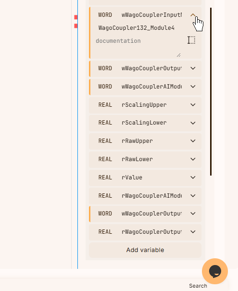This screenshot has width=238, height=291.
Task: Open the orange chat support bubble
Action: click(x=215, y=271)
